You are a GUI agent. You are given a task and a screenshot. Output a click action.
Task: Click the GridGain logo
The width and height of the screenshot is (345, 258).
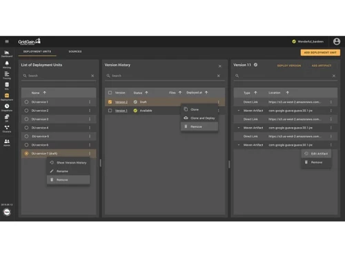click(x=29, y=41)
